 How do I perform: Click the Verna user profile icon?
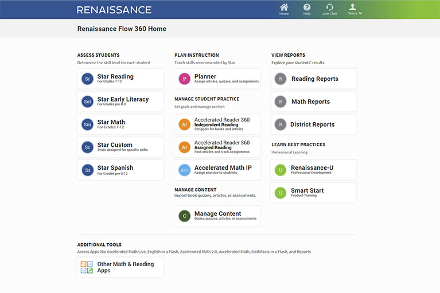(x=352, y=7)
